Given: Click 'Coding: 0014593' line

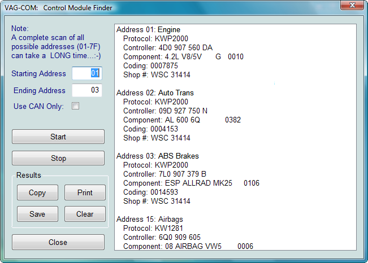Looking at the screenshot, I should [x=150, y=192].
